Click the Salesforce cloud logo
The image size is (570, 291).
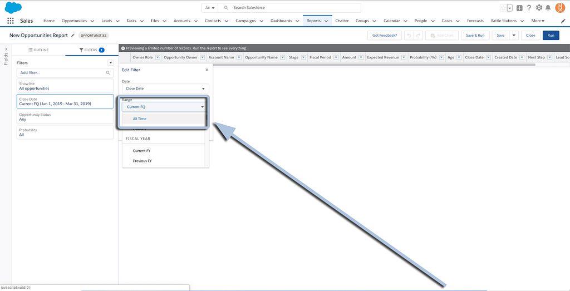(x=13, y=7)
